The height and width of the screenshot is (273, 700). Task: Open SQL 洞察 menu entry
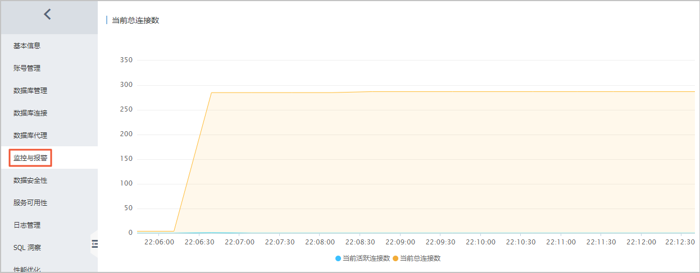[x=27, y=247]
